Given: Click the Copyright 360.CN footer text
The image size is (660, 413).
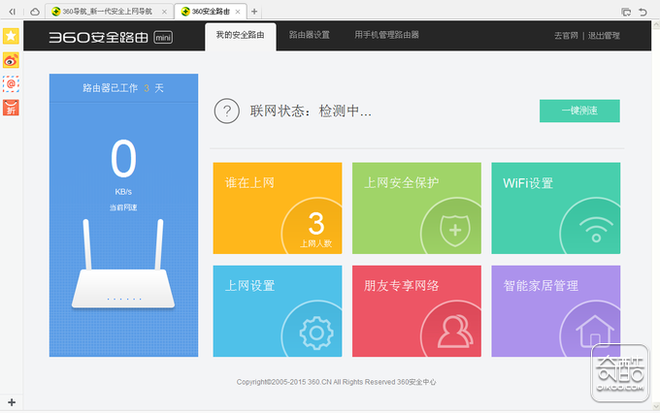Looking at the screenshot, I should (x=337, y=382).
